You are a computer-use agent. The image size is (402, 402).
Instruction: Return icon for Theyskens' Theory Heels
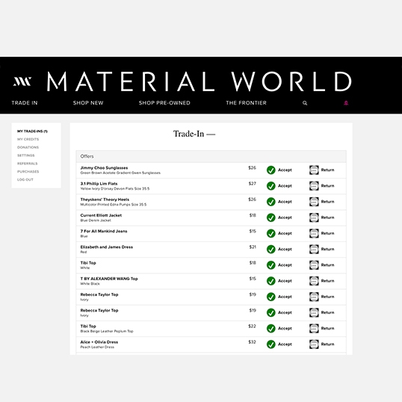(x=314, y=202)
